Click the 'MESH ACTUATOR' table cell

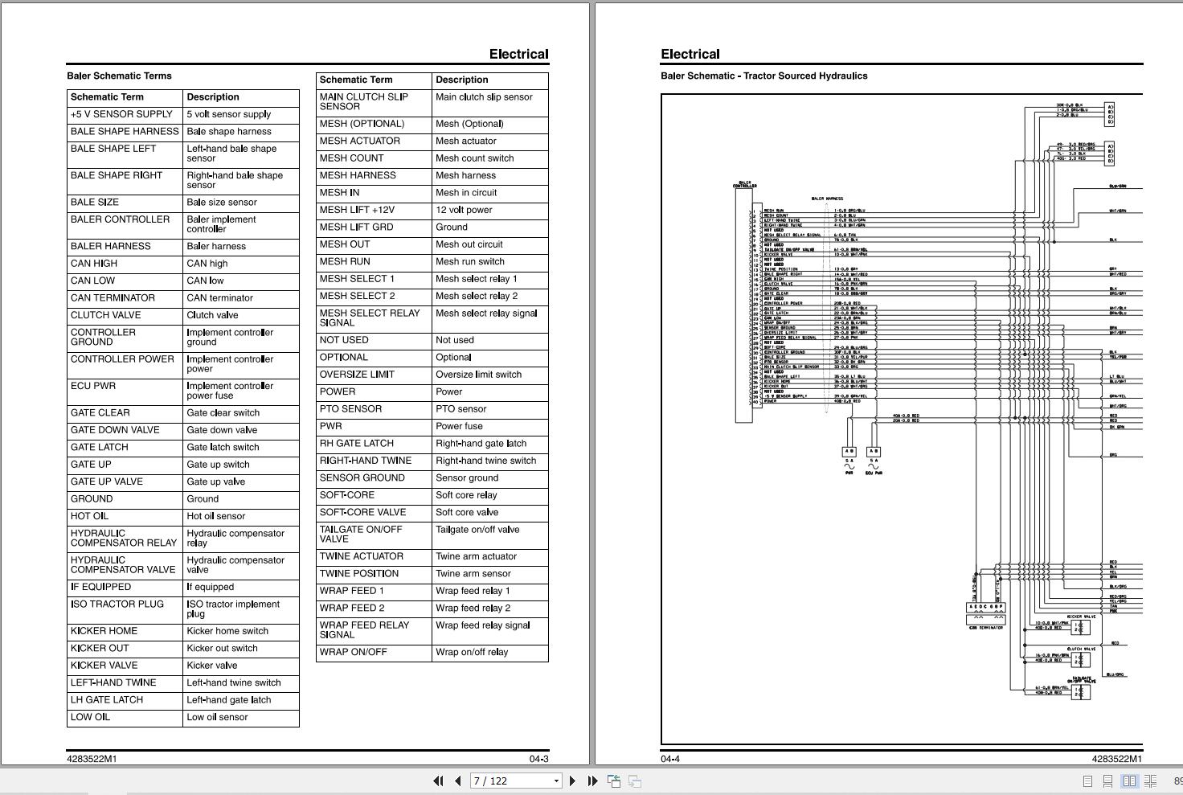coord(374,141)
